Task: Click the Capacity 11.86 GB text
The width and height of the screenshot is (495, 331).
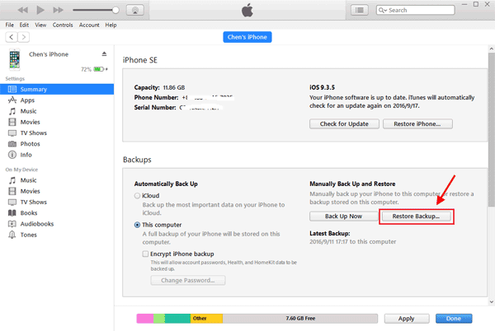Action: (159, 87)
